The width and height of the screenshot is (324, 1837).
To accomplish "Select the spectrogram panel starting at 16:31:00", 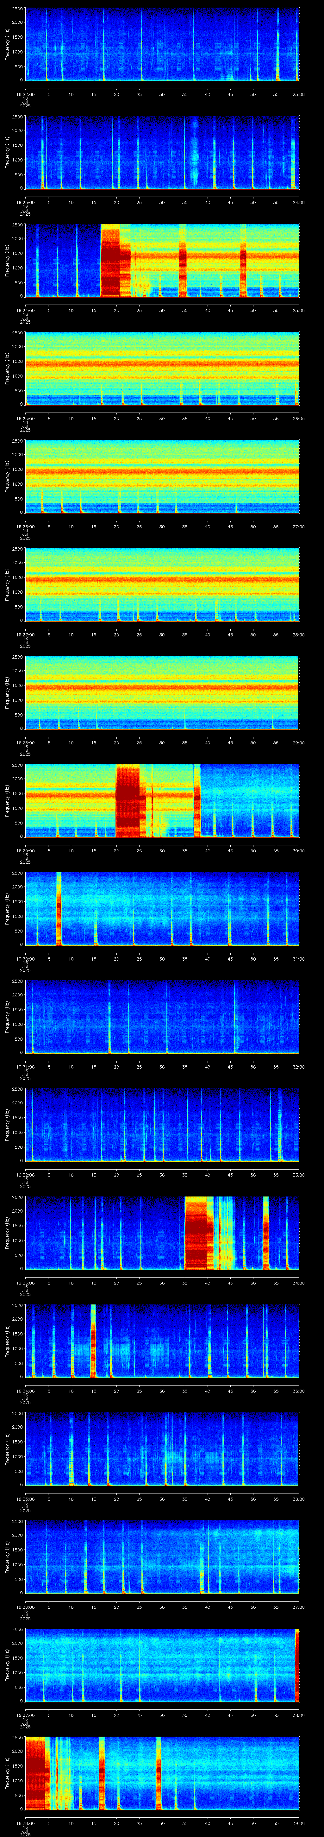I will click(162, 1017).
